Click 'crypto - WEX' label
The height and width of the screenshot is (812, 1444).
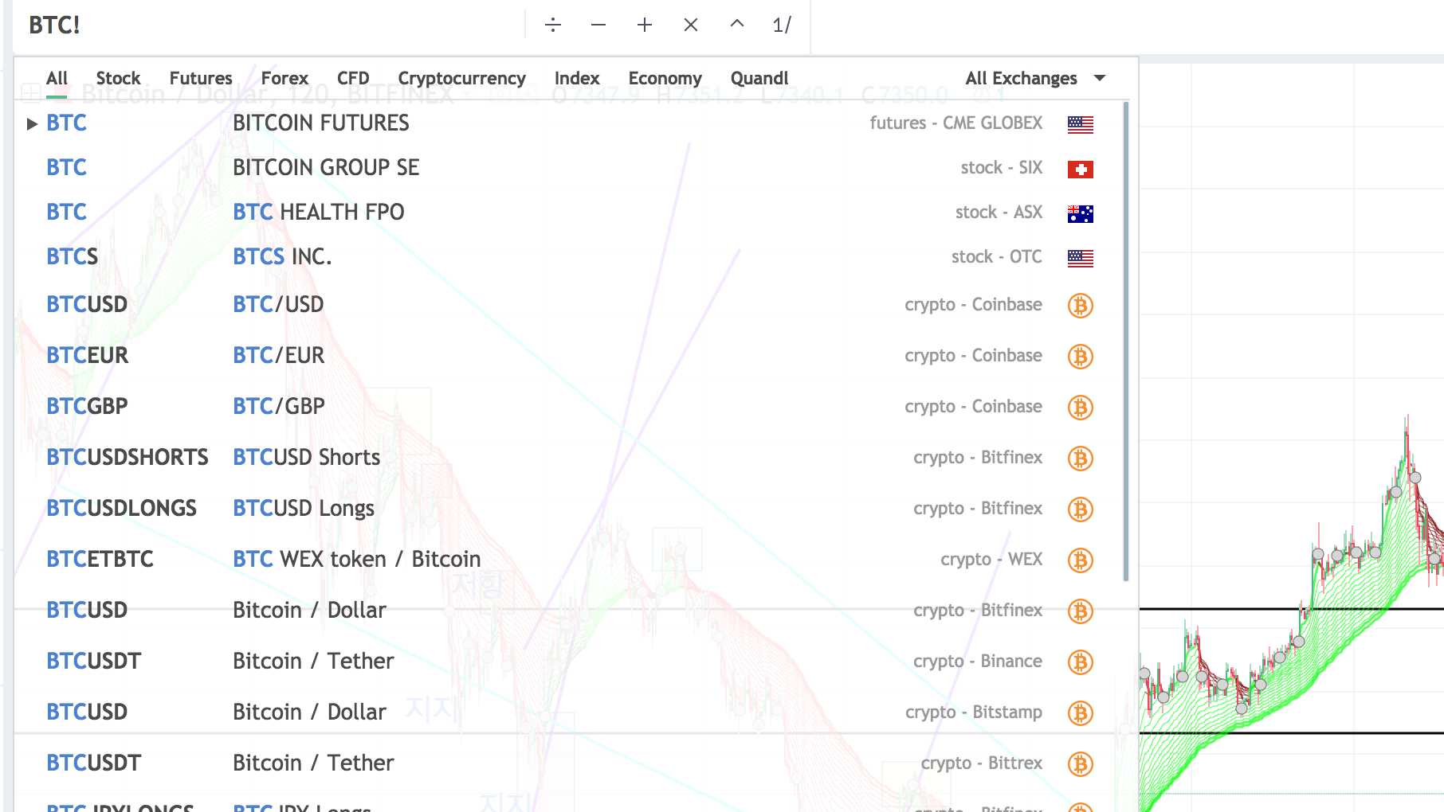pyautogui.click(x=991, y=559)
